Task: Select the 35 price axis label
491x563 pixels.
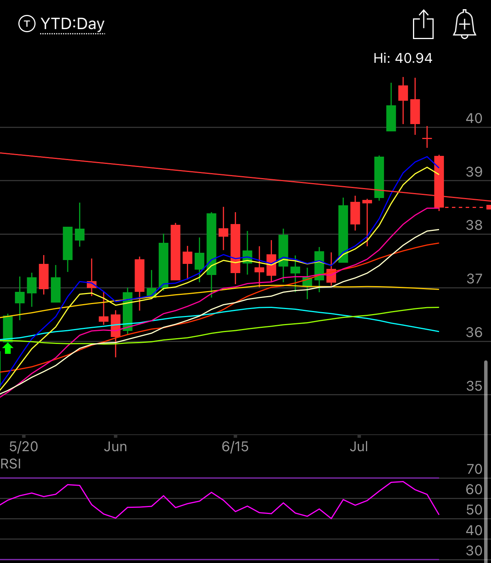Action: pos(475,386)
